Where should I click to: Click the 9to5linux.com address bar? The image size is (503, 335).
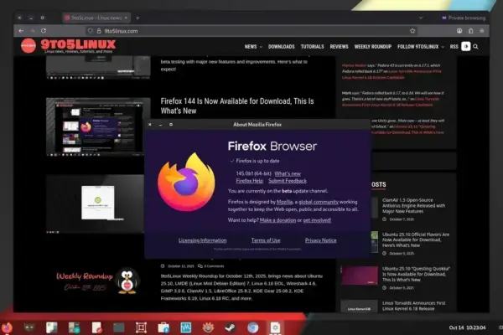pyautogui.click(x=250, y=31)
